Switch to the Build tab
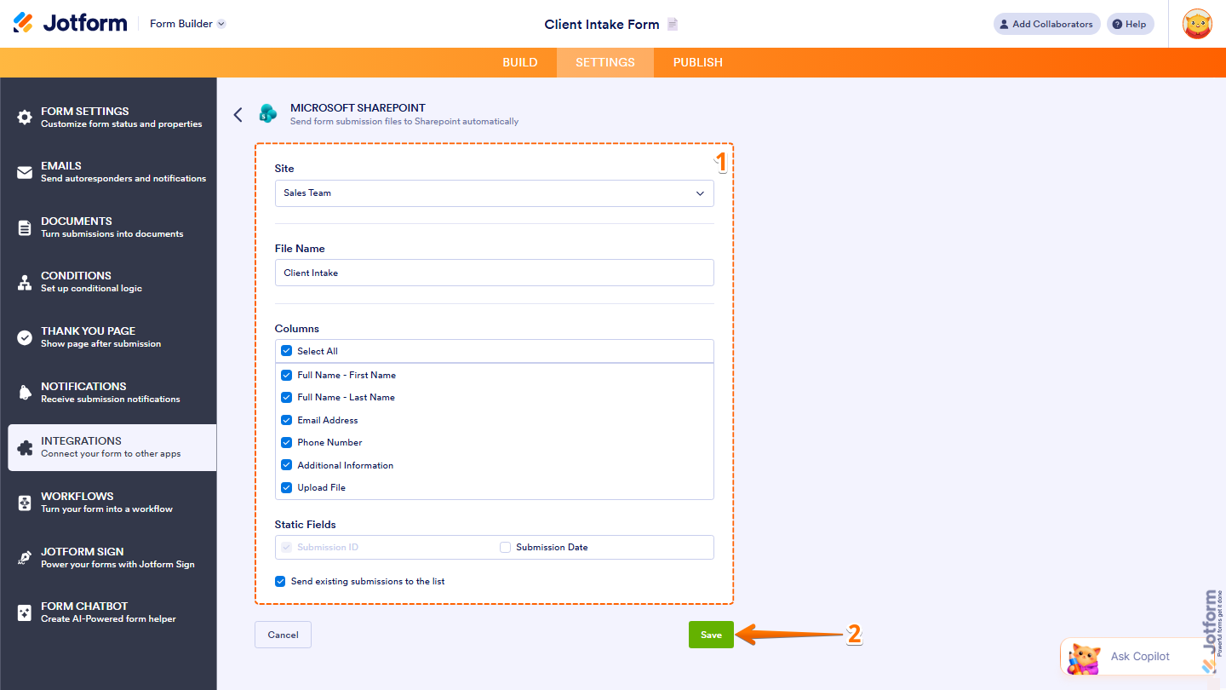1226x690 pixels. point(520,62)
